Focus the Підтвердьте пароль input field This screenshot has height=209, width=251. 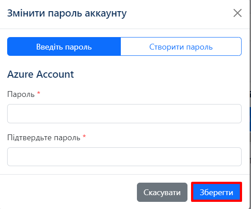[x=124, y=157]
